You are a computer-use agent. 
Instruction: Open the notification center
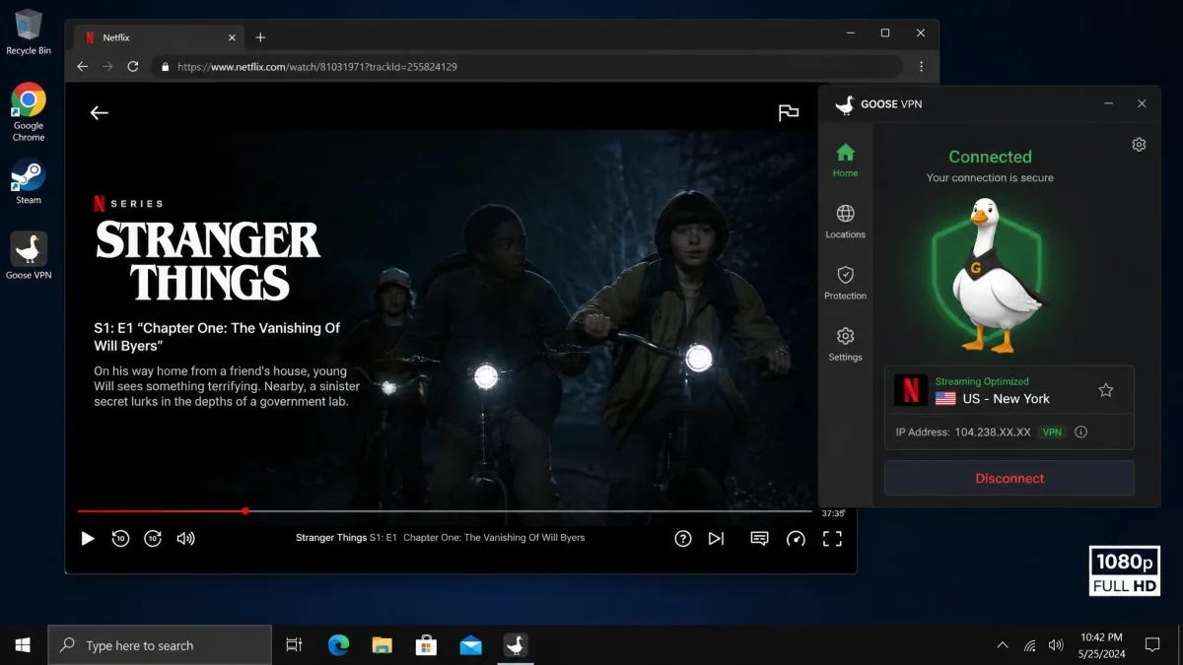point(1152,645)
